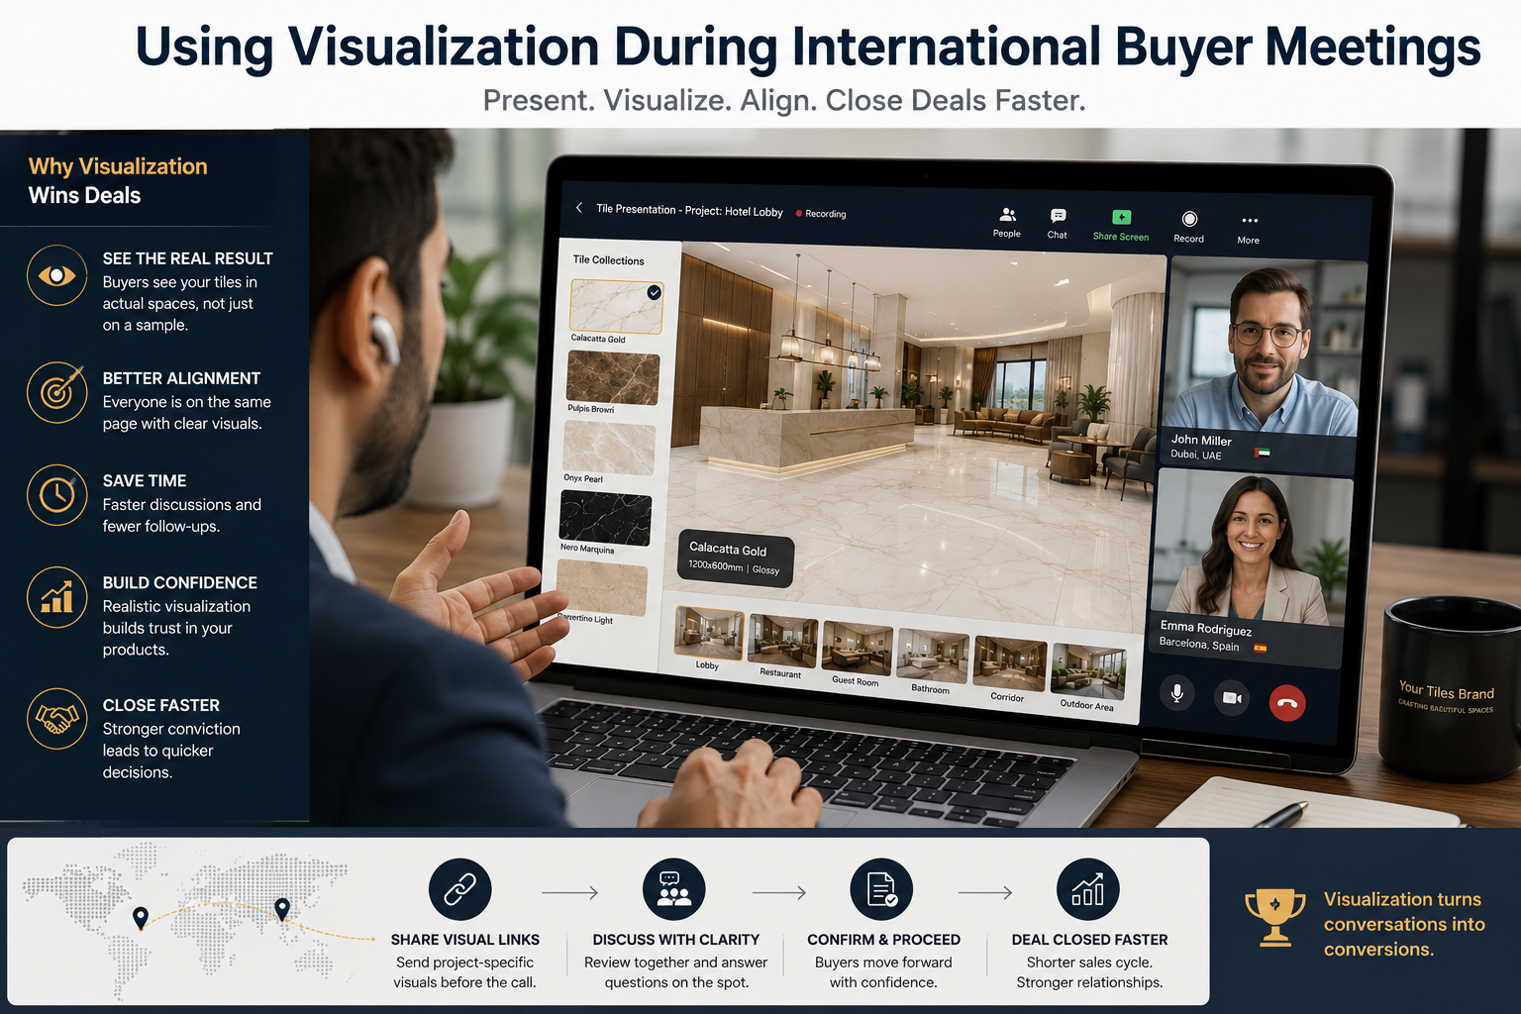Click the SHARE VISUAL LINKS label
The image size is (1521, 1014).
(x=465, y=940)
